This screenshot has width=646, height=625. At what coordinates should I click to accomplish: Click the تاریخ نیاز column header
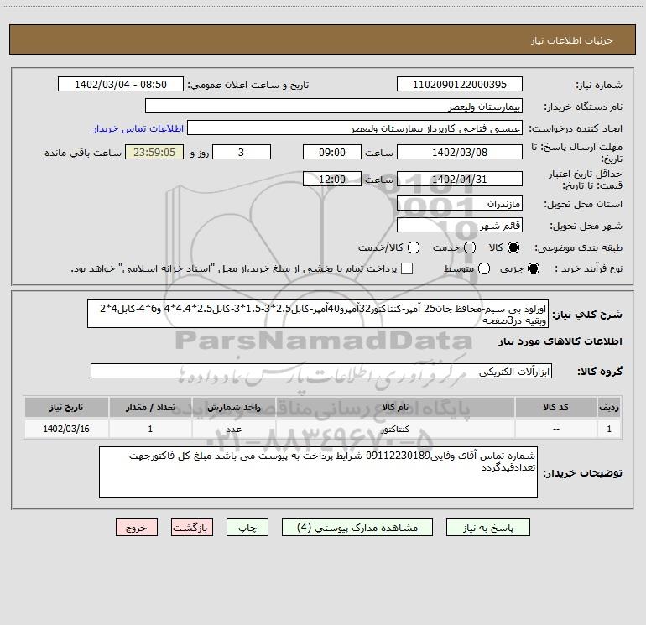click(66, 407)
